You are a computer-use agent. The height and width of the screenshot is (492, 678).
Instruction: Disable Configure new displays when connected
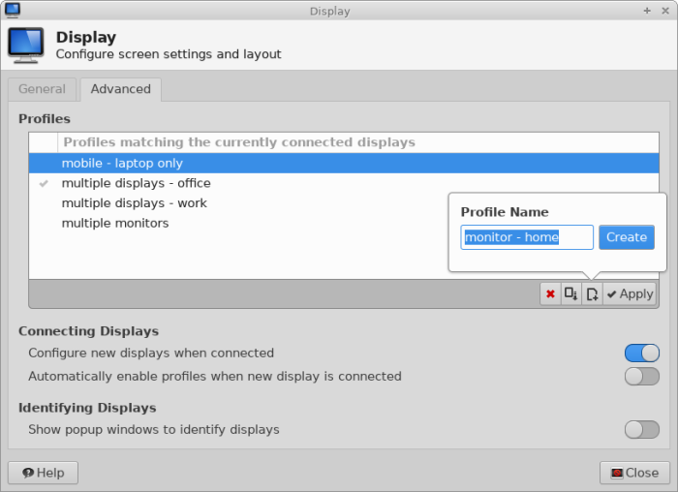point(641,354)
